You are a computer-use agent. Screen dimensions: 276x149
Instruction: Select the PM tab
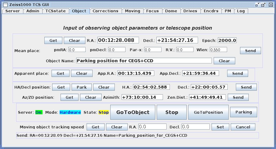228,11
